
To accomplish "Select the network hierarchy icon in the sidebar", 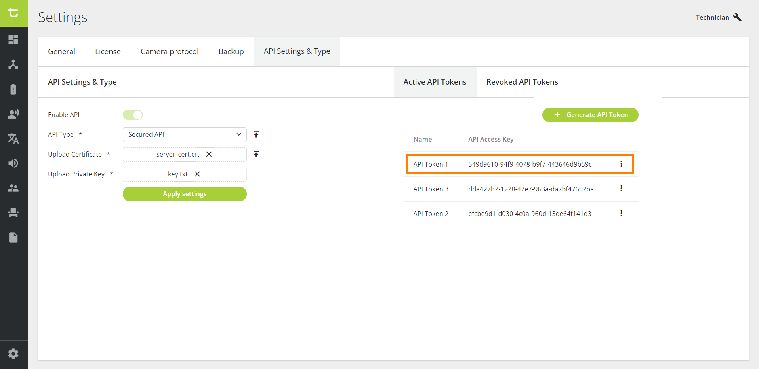I will [x=13, y=64].
